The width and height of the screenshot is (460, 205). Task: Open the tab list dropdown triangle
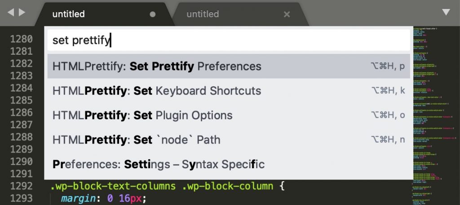coord(446,12)
